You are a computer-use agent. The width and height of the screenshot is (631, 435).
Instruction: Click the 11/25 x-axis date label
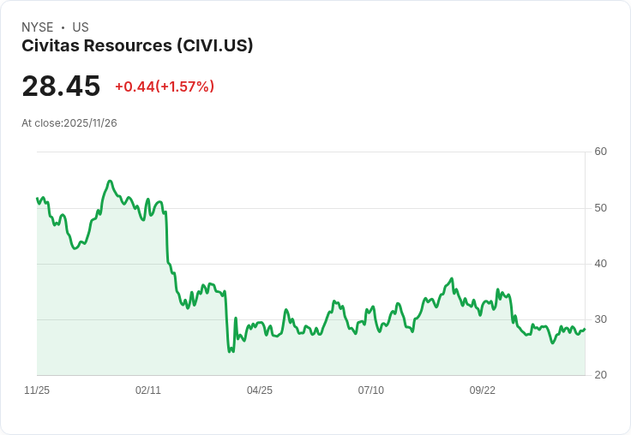click(x=37, y=390)
